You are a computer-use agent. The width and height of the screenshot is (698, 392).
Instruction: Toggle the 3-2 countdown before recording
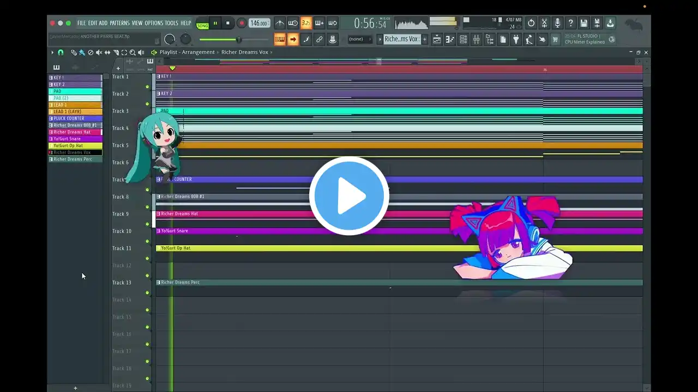click(306, 23)
